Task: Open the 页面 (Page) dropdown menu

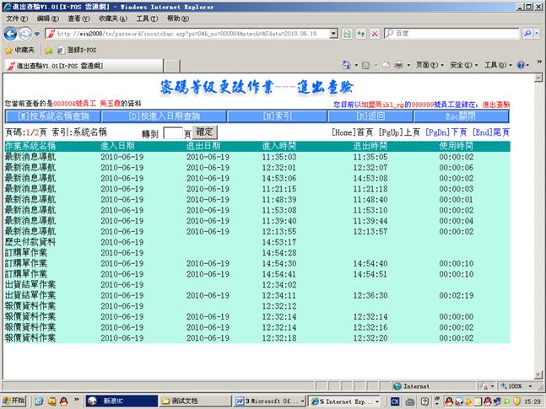Action: [x=428, y=65]
